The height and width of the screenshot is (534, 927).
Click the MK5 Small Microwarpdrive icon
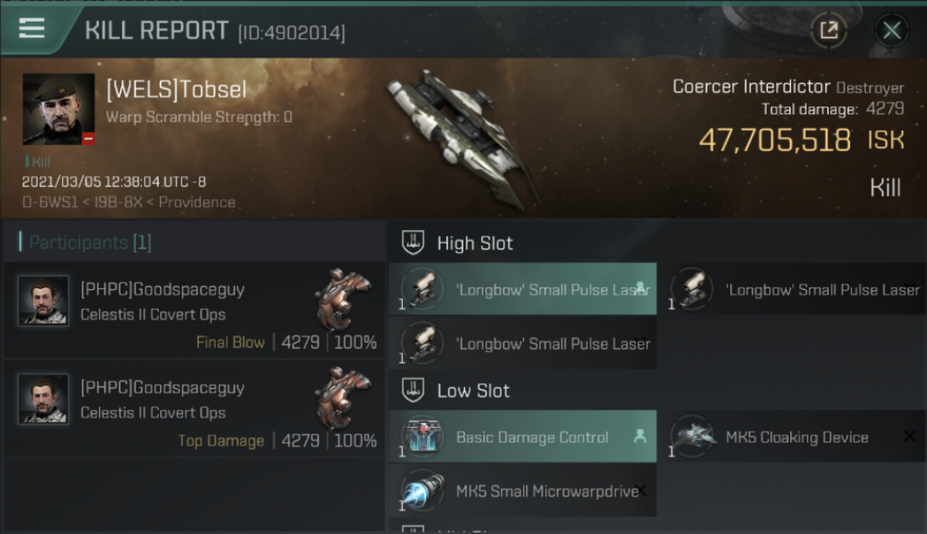[423, 490]
